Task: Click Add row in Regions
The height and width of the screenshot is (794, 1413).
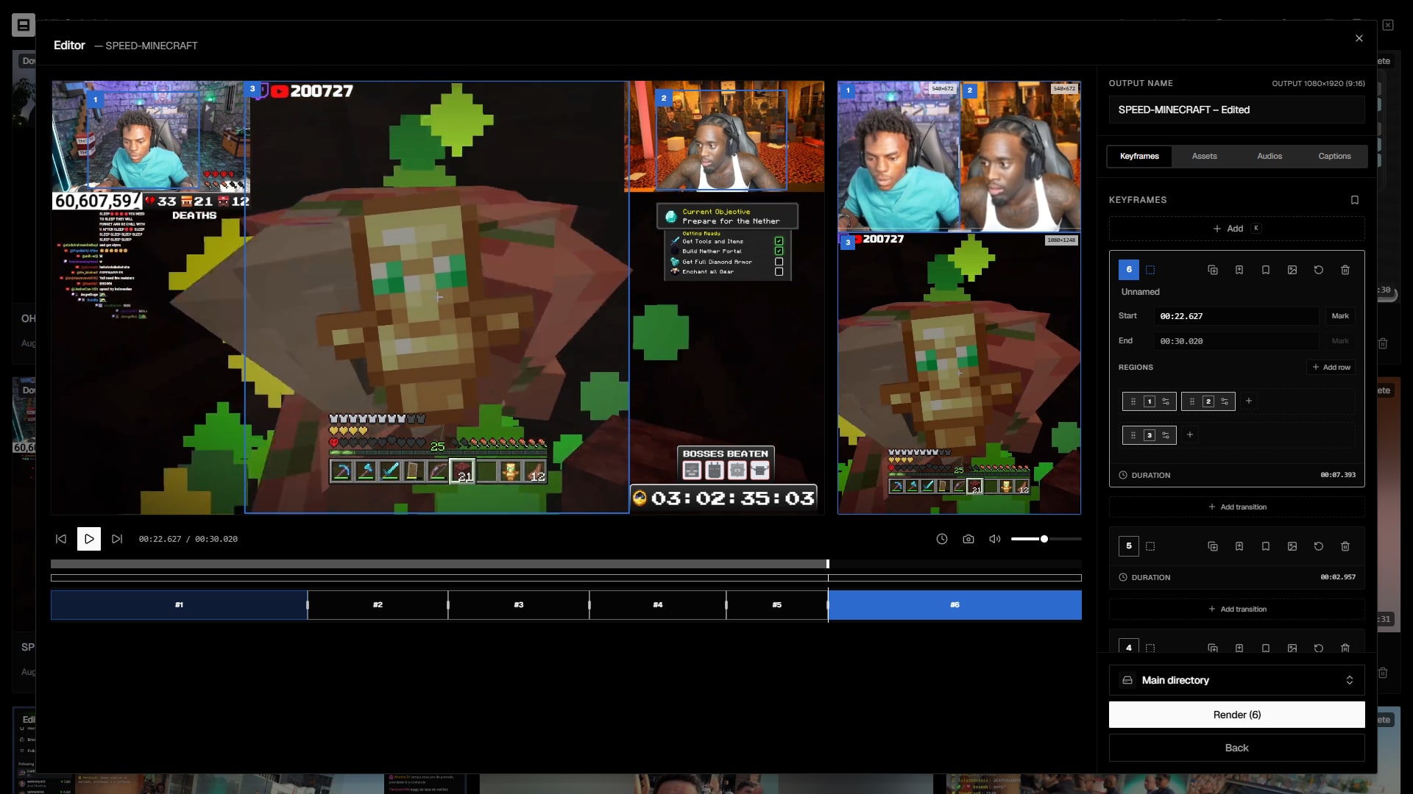Action: click(1331, 367)
